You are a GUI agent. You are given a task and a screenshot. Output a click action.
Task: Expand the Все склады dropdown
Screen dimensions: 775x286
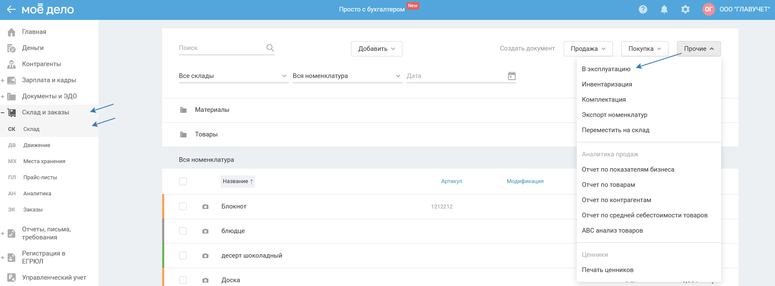pos(233,76)
